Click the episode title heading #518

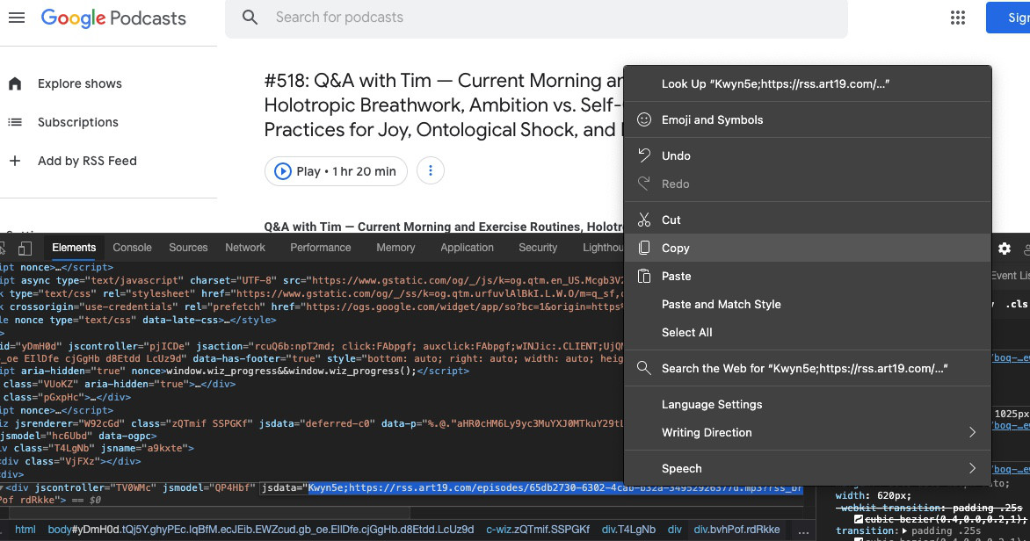click(444, 105)
